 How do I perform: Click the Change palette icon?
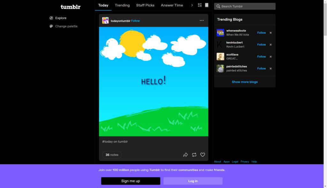point(51,26)
